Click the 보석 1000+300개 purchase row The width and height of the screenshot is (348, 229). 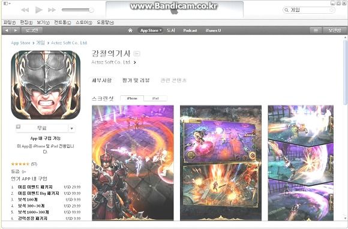[46, 212]
